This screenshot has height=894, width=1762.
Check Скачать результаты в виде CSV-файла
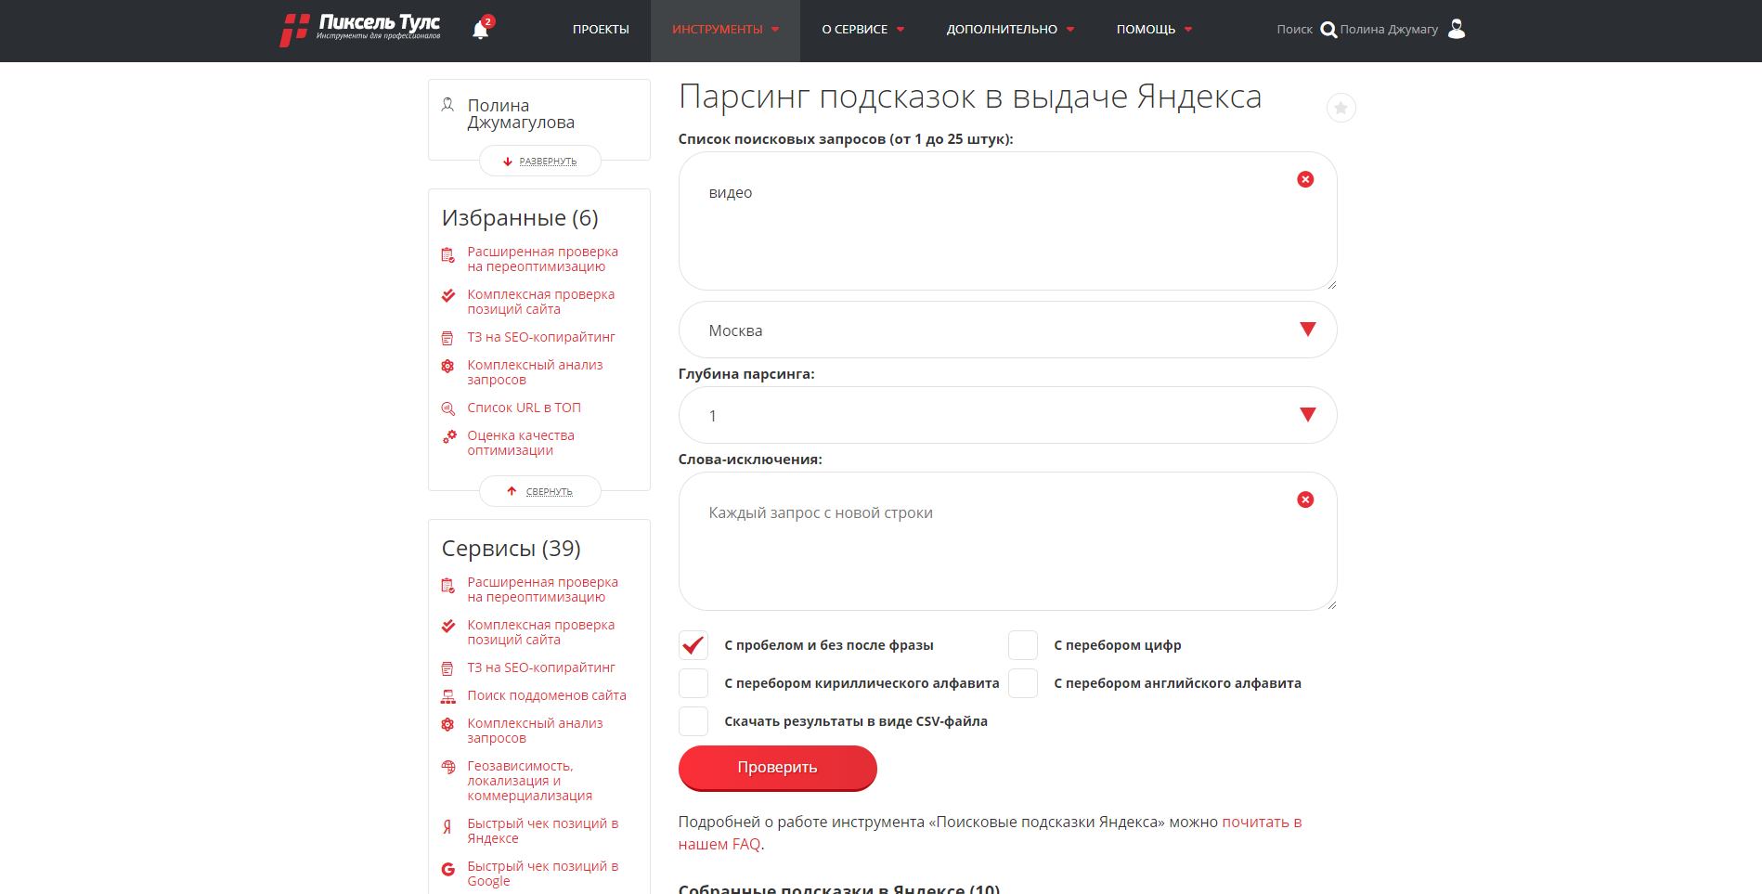(693, 721)
